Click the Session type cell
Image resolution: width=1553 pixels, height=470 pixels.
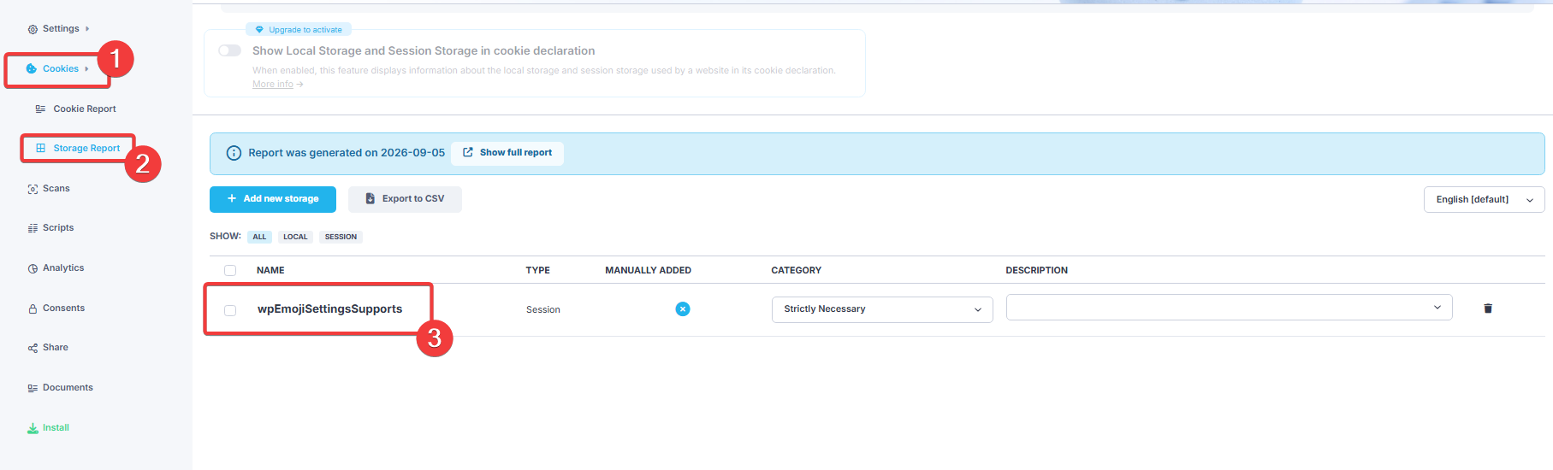pos(543,310)
